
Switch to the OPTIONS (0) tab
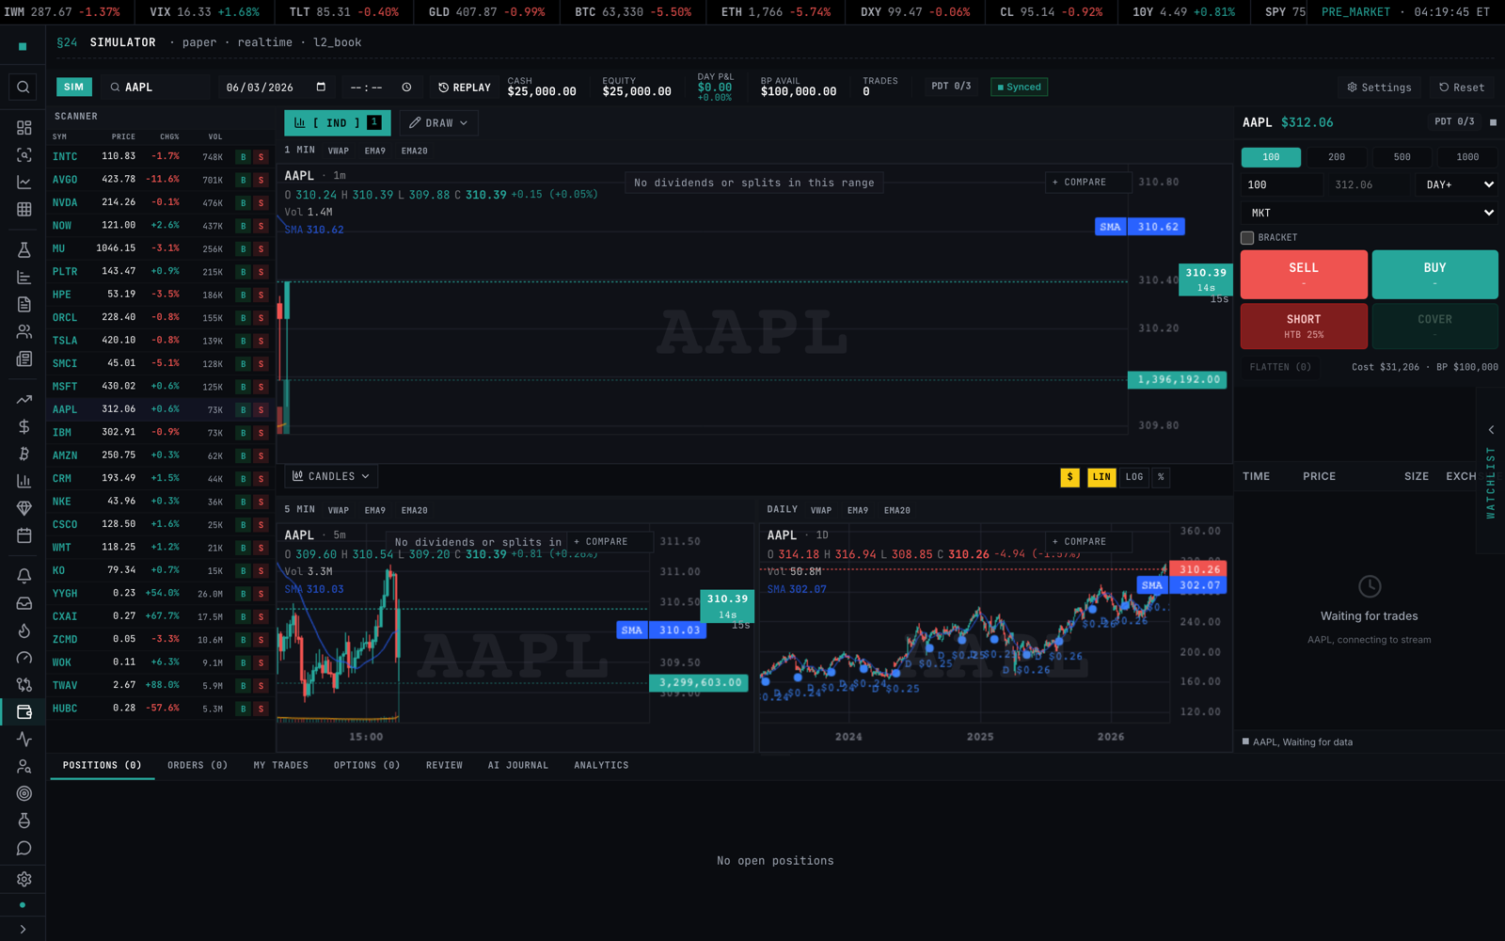[367, 765]
